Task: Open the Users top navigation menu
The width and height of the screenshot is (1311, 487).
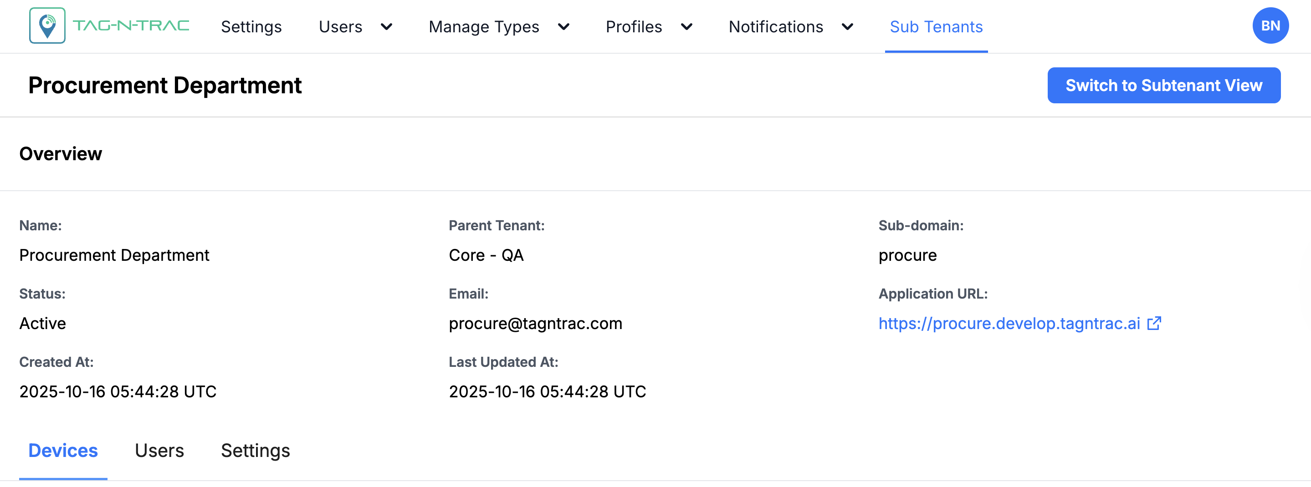Action: point(340,27)
